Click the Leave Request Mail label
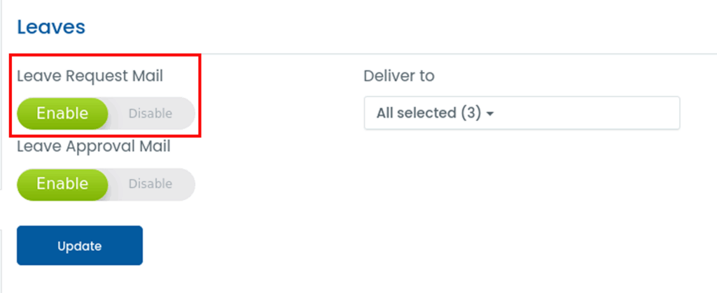 pos(90,76)
